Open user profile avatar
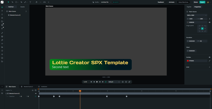Viewport: 212px width, 109px height. [208, 2]
